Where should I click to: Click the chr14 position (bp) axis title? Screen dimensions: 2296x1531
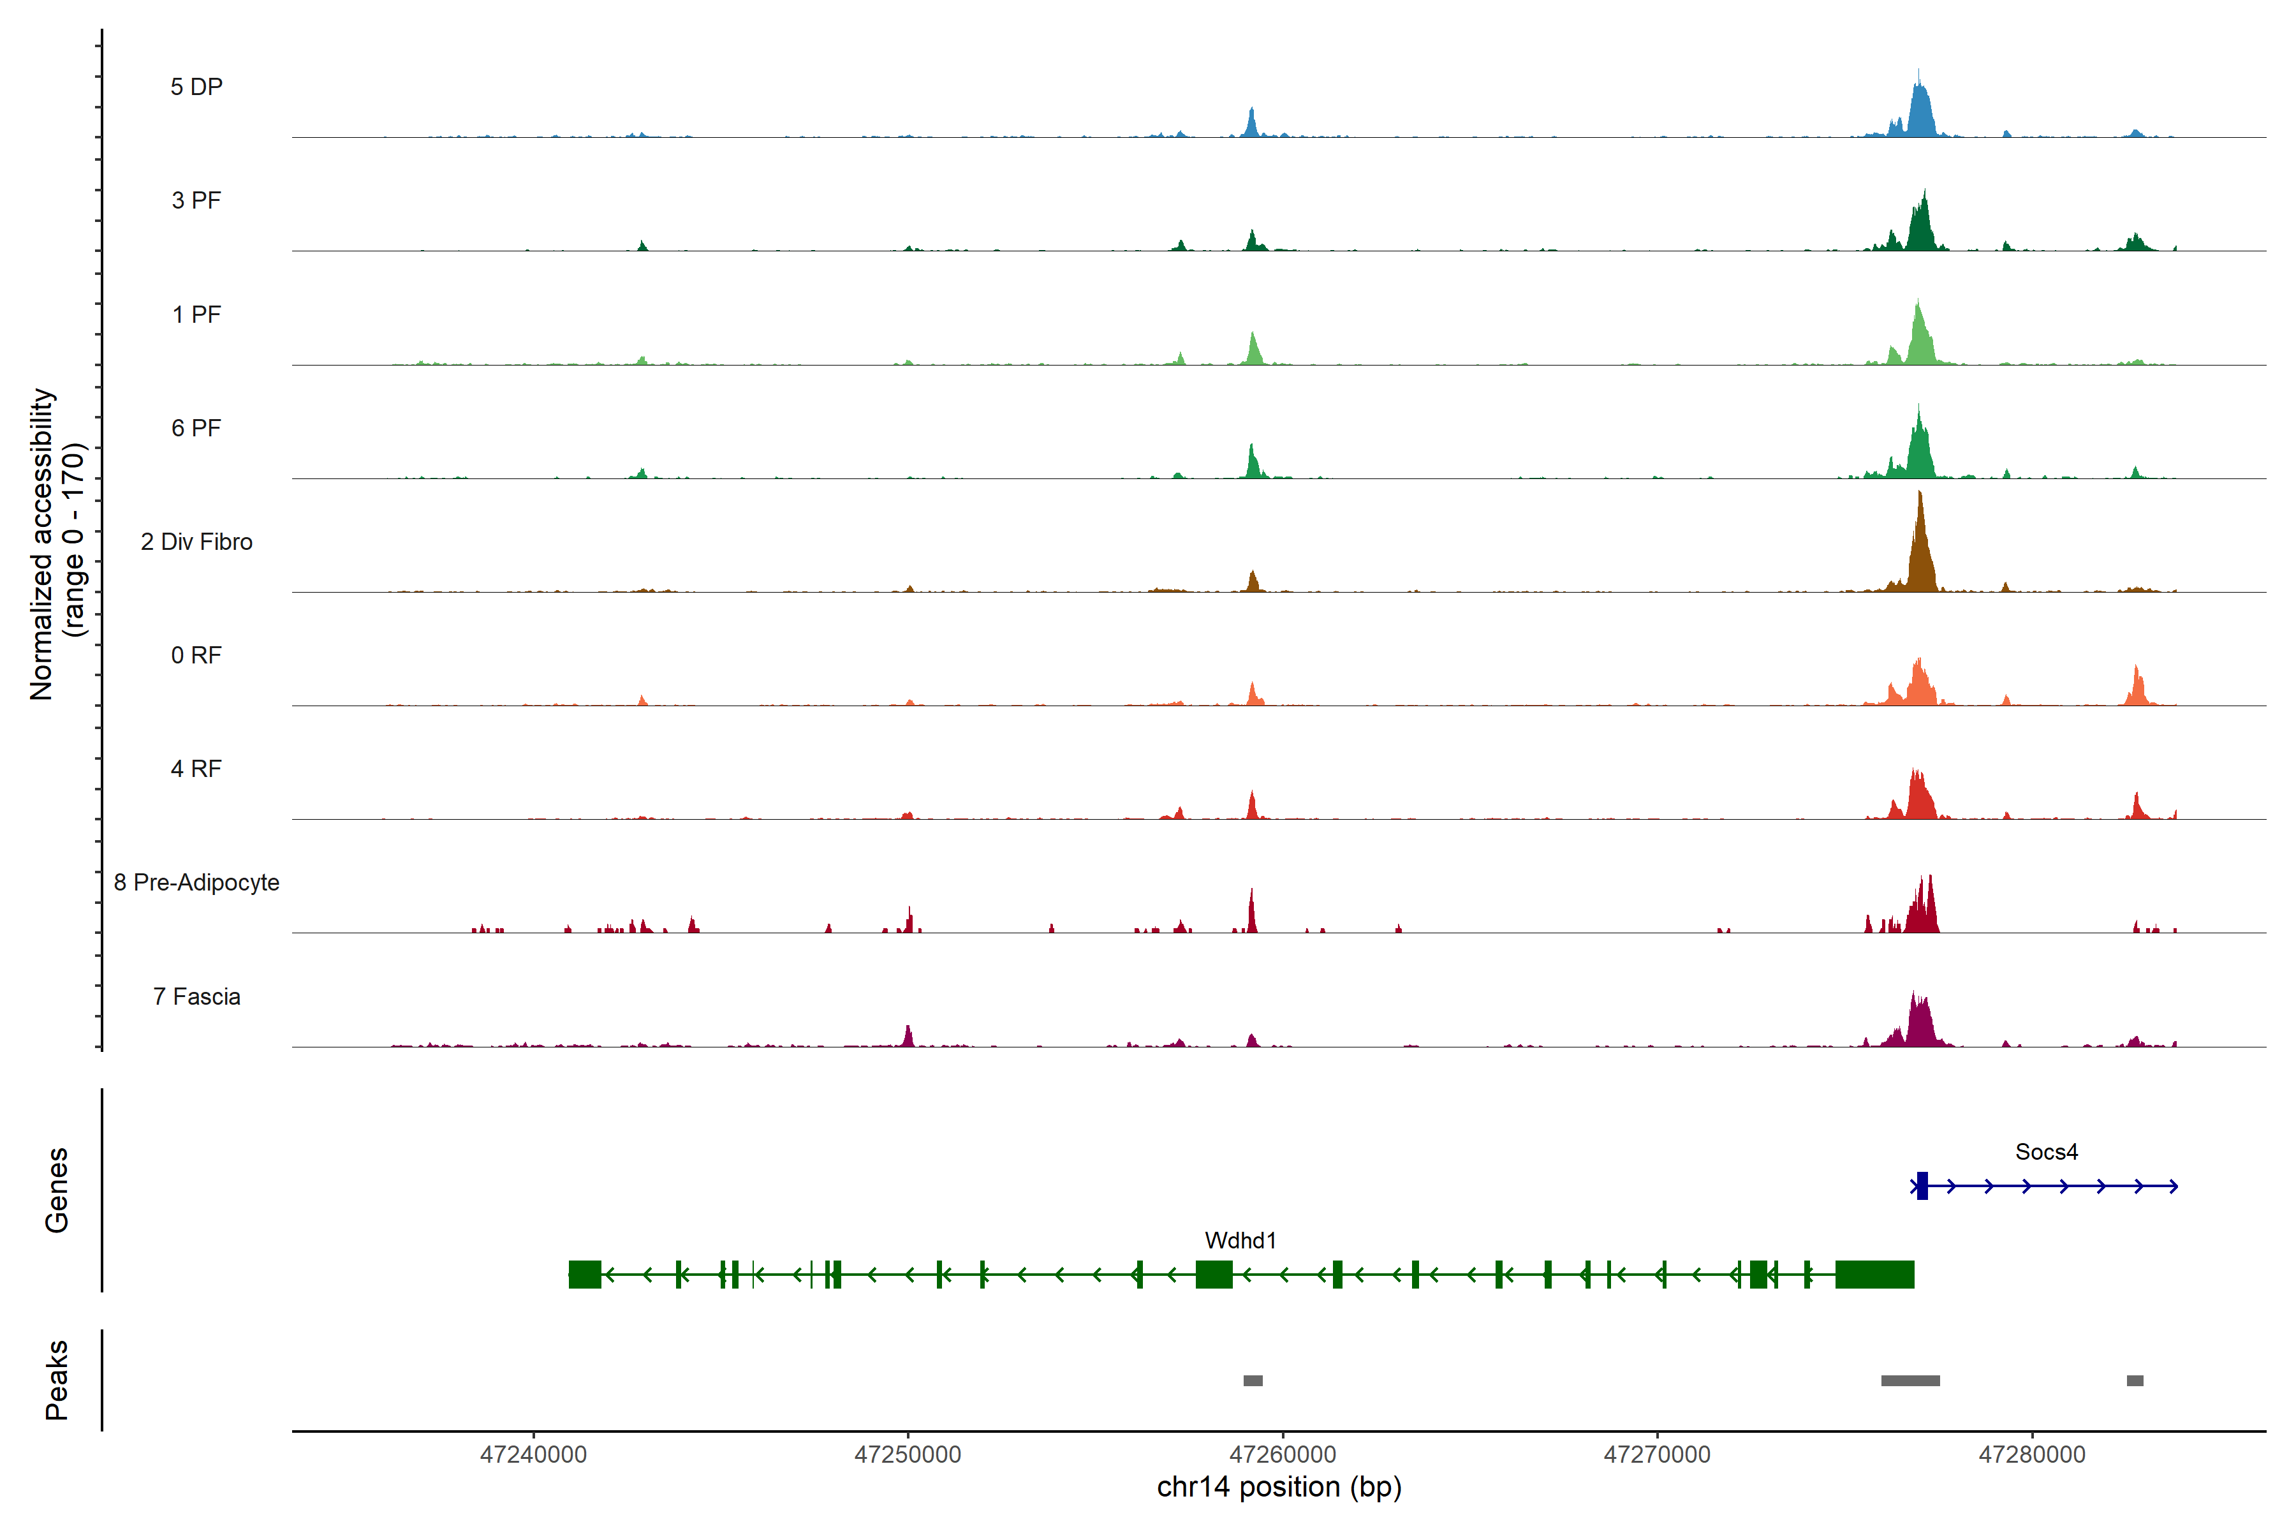pos(1279,1487)
